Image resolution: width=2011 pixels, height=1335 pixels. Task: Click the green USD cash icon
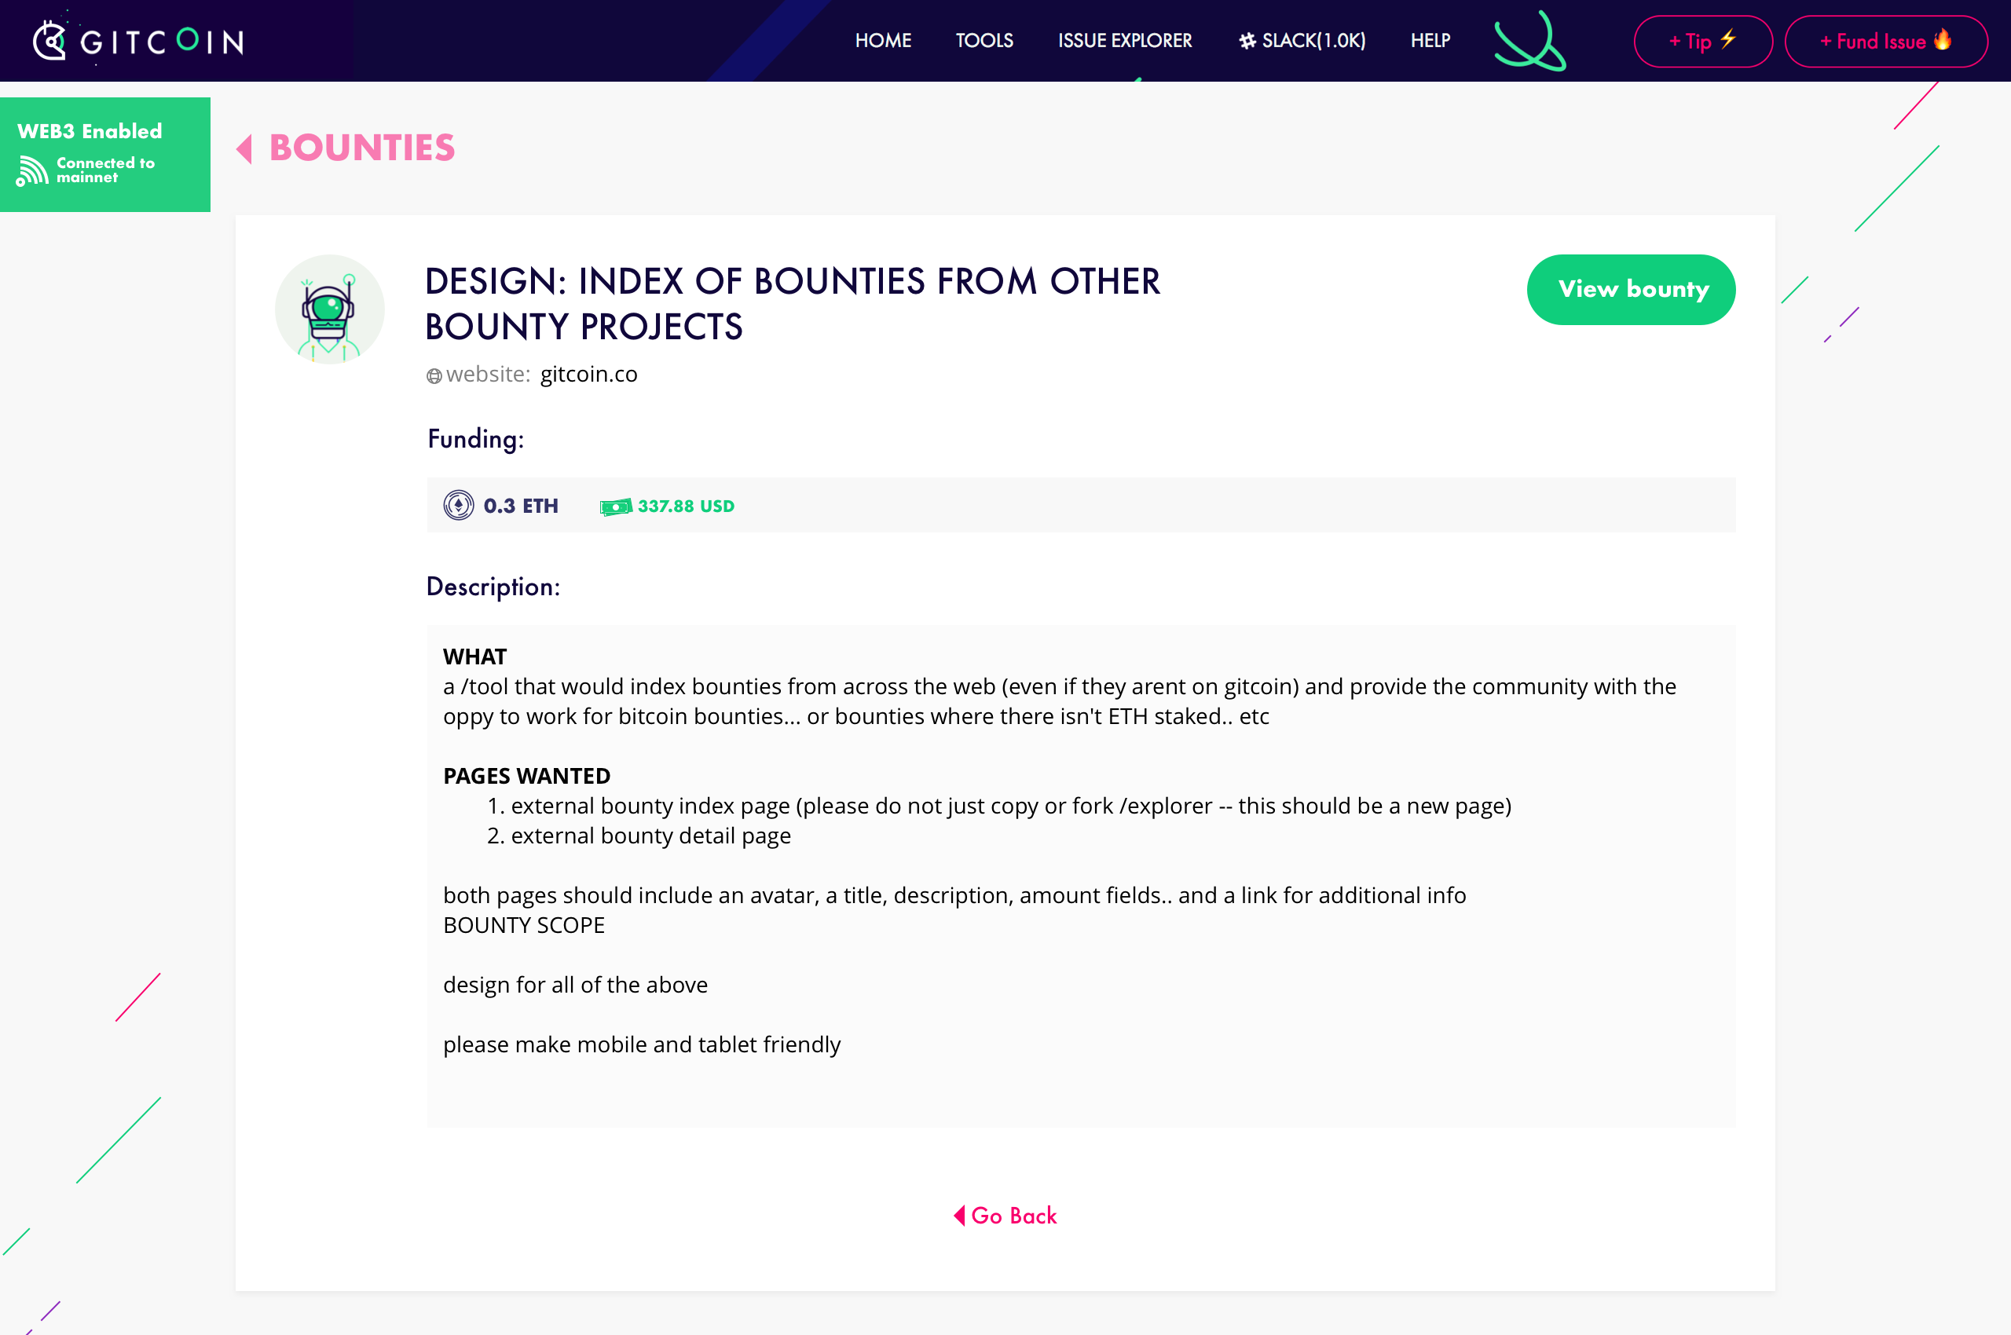pos(616,505)
